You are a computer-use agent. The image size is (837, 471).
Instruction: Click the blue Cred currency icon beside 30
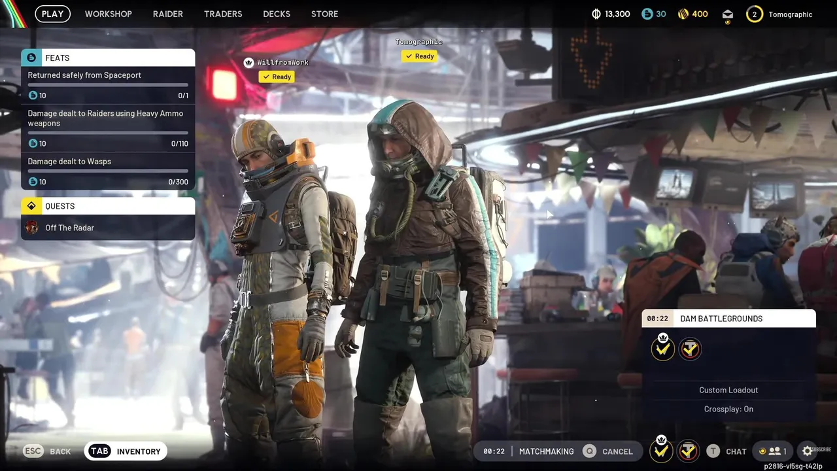647,14
